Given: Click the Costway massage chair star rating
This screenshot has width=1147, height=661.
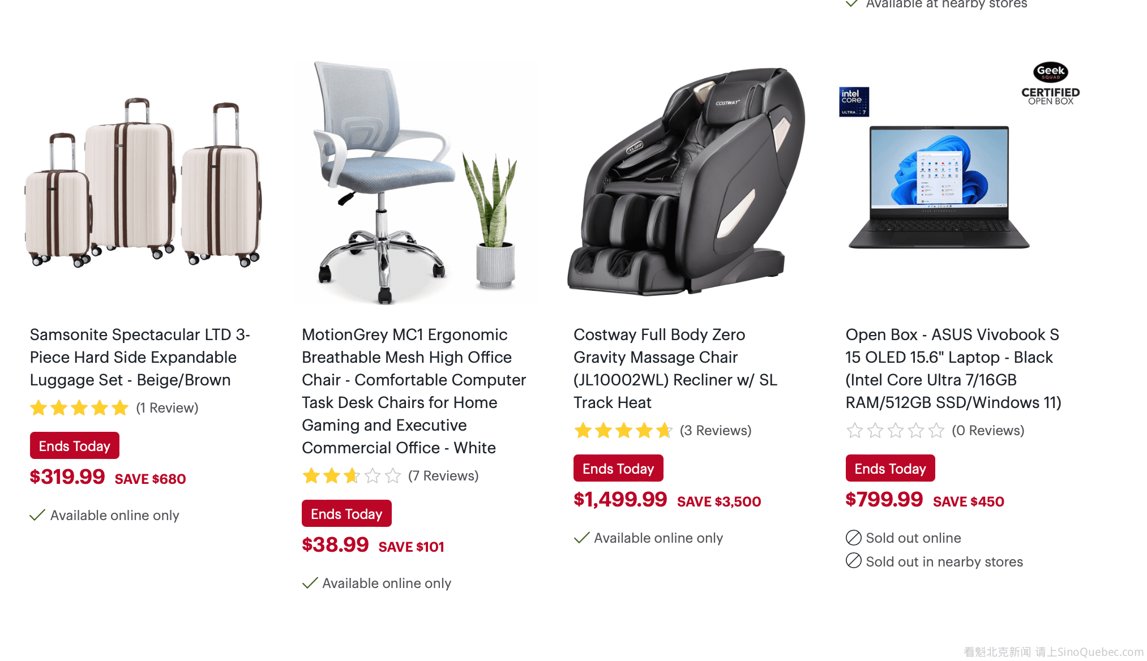Looking at the screenshot, I should coord(623,431).
